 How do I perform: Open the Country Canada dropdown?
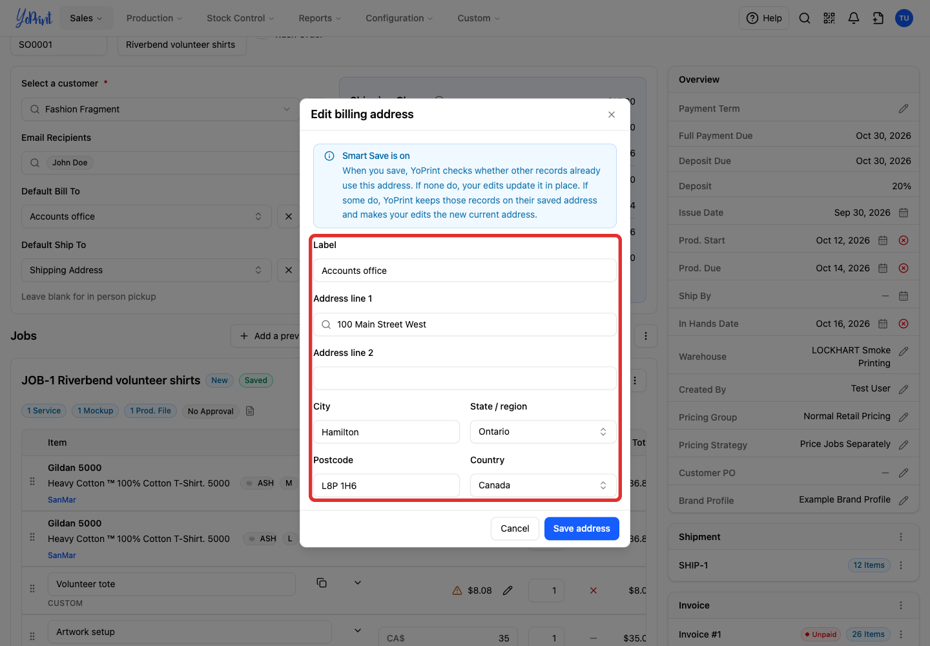pos(543,485)
